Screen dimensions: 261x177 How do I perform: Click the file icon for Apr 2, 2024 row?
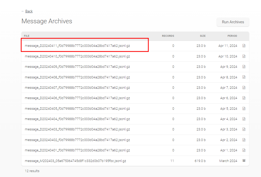click(244, 140)
